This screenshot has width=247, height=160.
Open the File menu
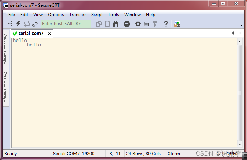[12, 15]
